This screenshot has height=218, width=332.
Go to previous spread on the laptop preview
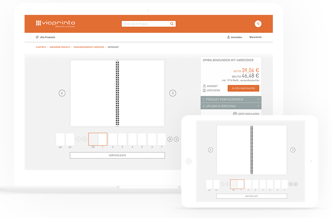pyautogui.click(x=62, y=93)
